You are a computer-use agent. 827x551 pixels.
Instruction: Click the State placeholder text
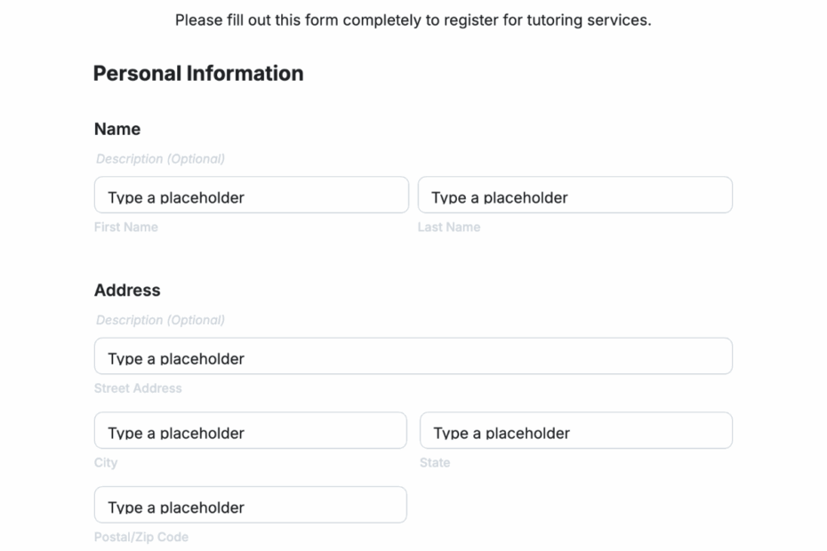coord(500,432)
